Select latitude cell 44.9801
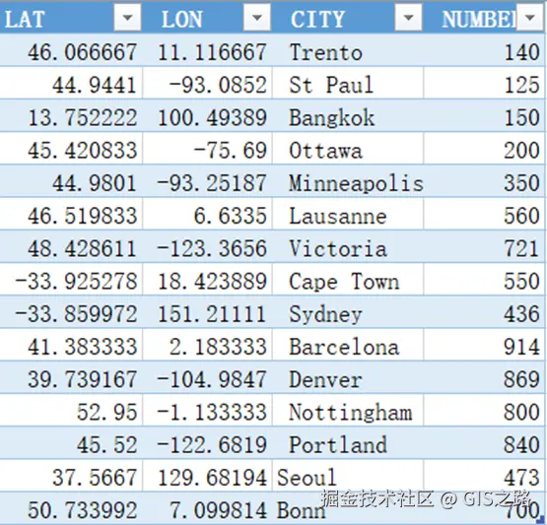547x525 pixels. click(71, 181)
